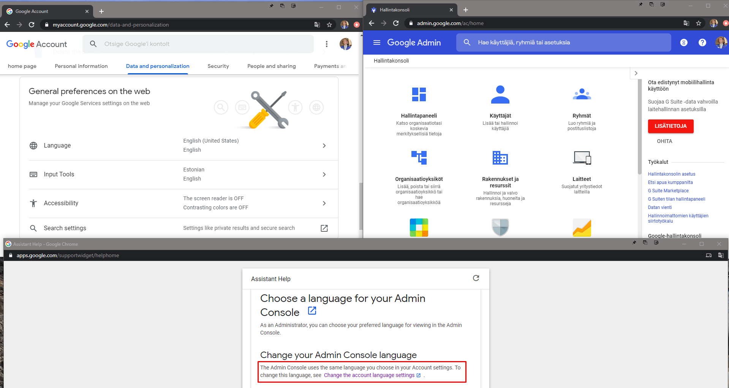Screen dimensions: 729x388
Task: Open the reports chart icon in Admin console
Action: pyautogui.click(x=582, y=228)
